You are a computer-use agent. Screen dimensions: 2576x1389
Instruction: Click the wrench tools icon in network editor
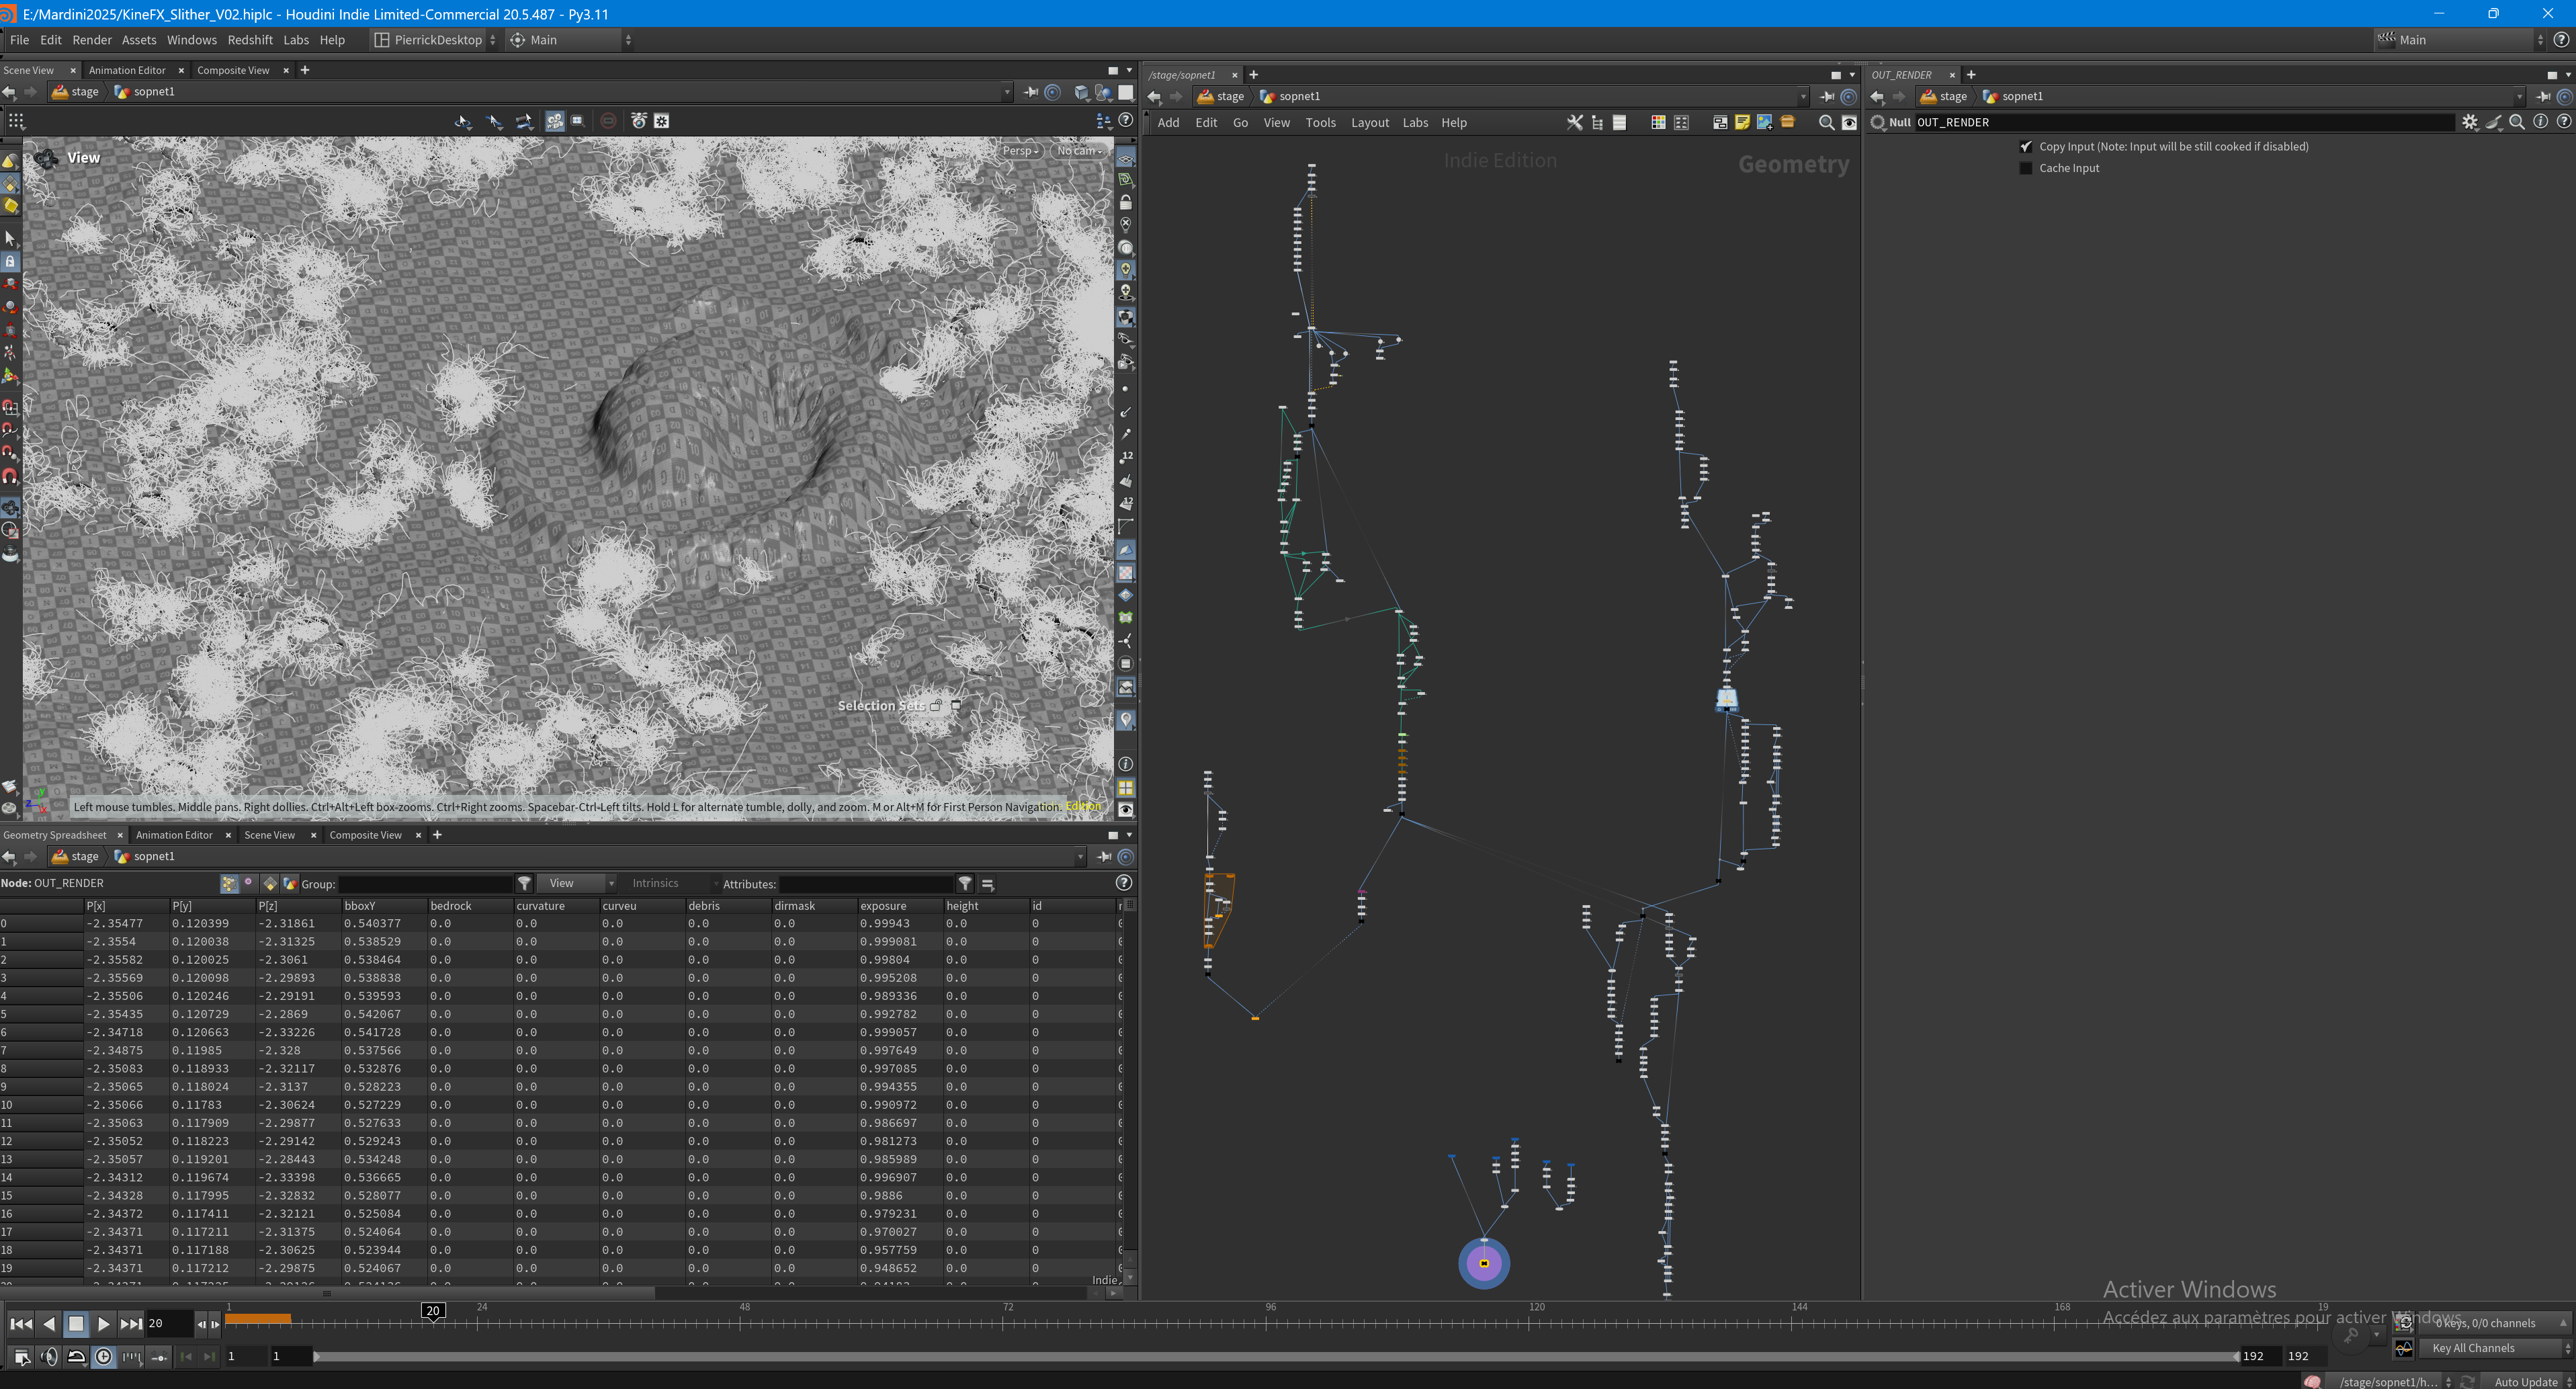tap(1574, 122)
